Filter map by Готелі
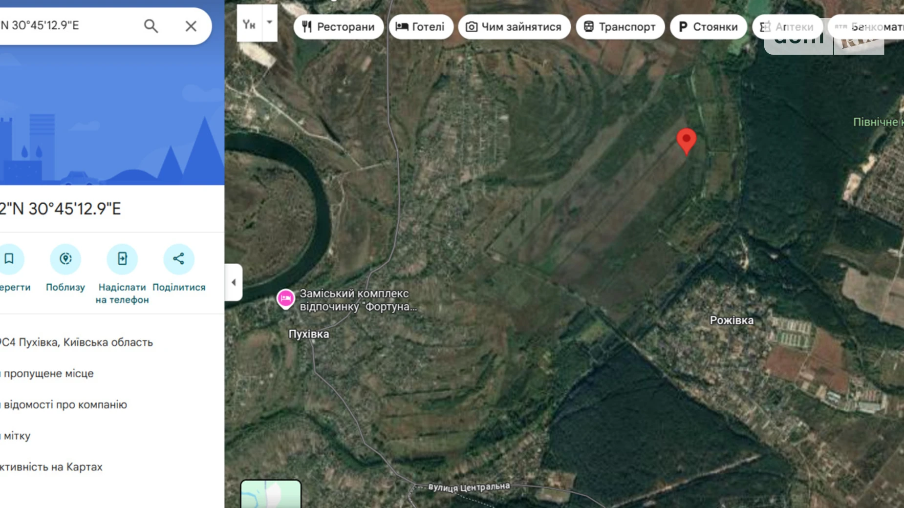This screenshot has width=904, height=508. [x=421, y=27]
